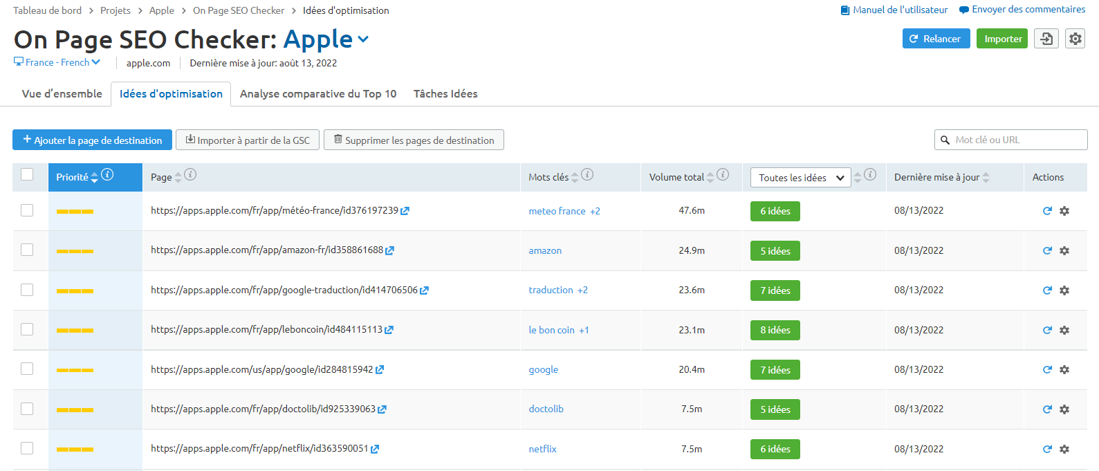
Task: Click the Page column info icon
Action: 190,174
